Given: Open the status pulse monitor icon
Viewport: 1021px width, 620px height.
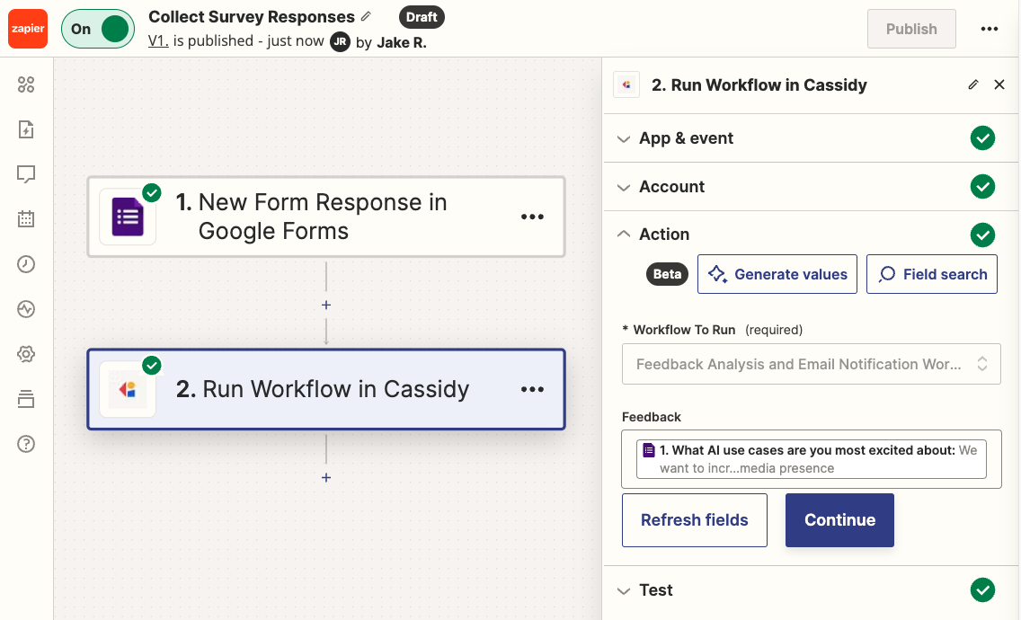Looking at the screenshot, I should [x=26, y=309].
